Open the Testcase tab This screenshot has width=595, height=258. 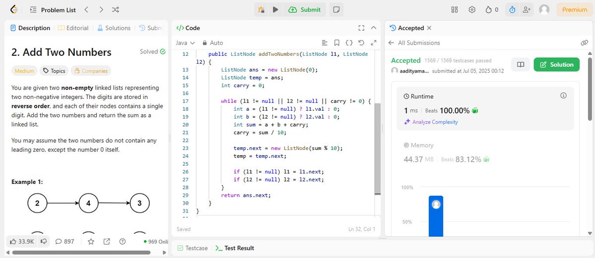pos(192,248)
